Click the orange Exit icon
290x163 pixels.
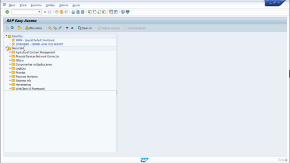tap(62, 12)
